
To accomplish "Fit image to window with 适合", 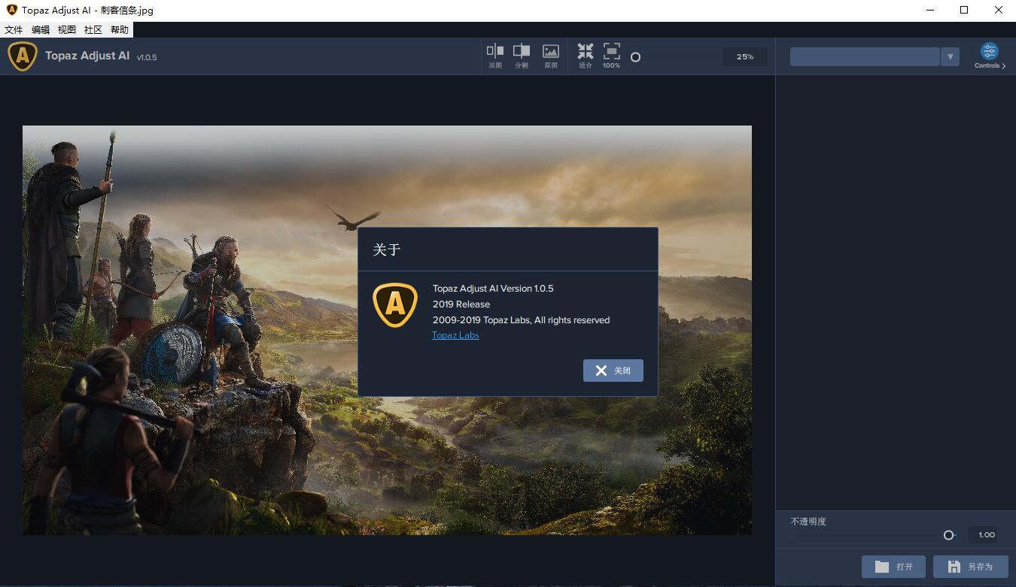I will pyautogui.click(x=586, y=56).
